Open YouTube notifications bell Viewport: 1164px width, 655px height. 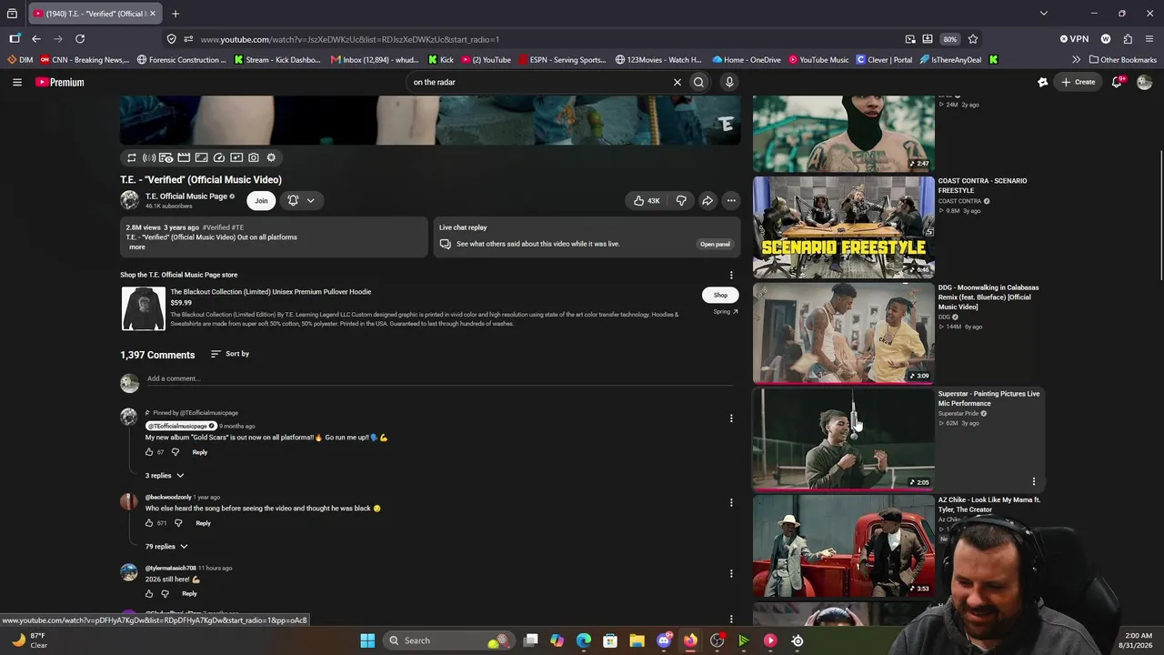(x=1118, y=82)
